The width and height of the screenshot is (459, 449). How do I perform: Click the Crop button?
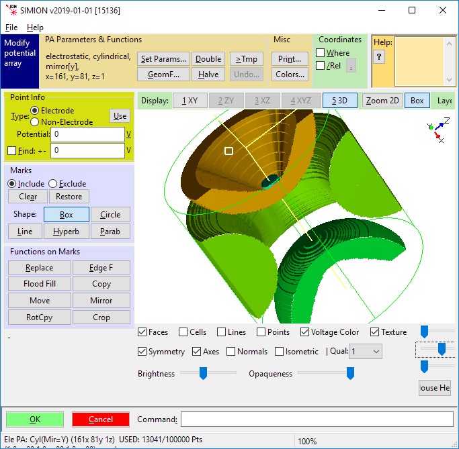click(101, 317)
